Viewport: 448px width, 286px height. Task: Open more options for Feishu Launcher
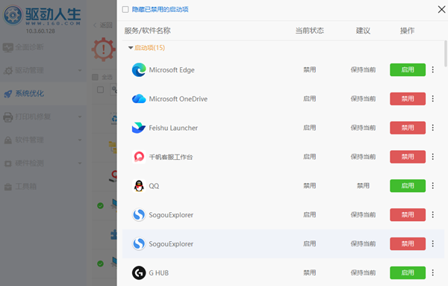(x=433, y=128)
